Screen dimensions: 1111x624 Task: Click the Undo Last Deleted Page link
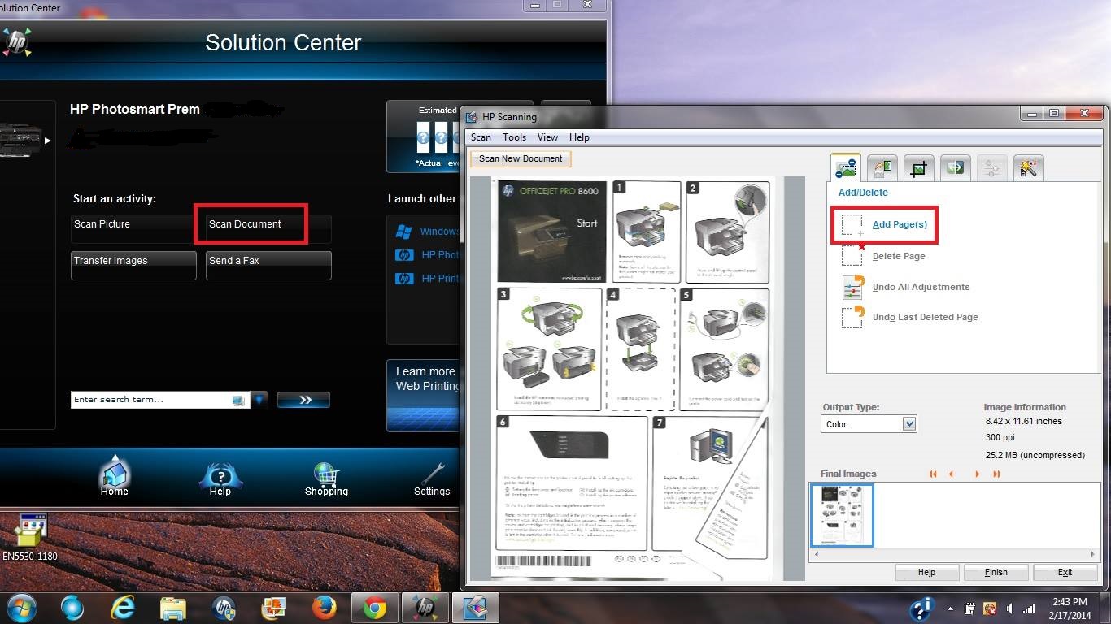(x=925, y=317)
